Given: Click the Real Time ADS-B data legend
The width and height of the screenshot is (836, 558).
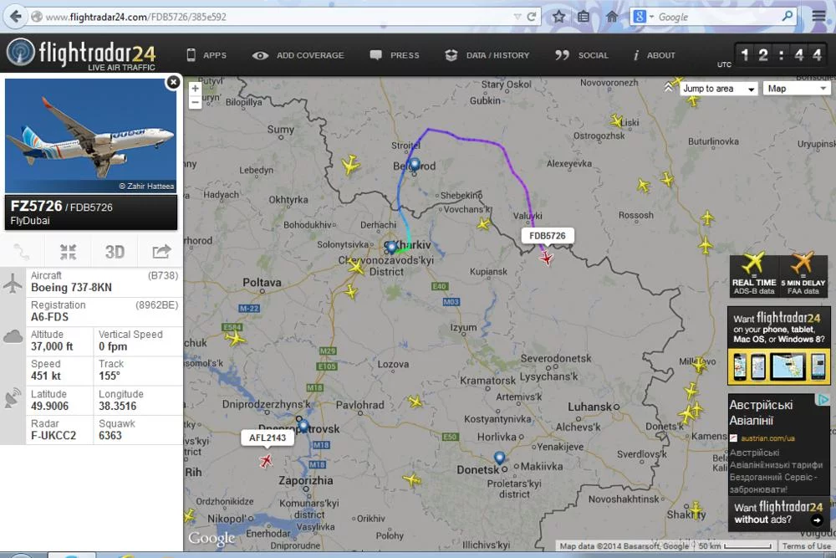Looking at the screenshot, I should tap(754, 274).
